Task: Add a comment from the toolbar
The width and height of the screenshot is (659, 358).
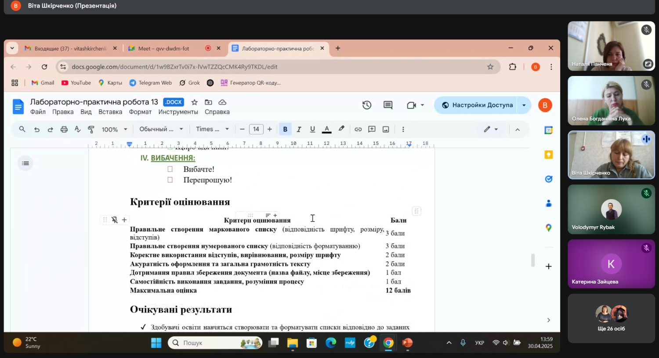Action: (372, 129)
